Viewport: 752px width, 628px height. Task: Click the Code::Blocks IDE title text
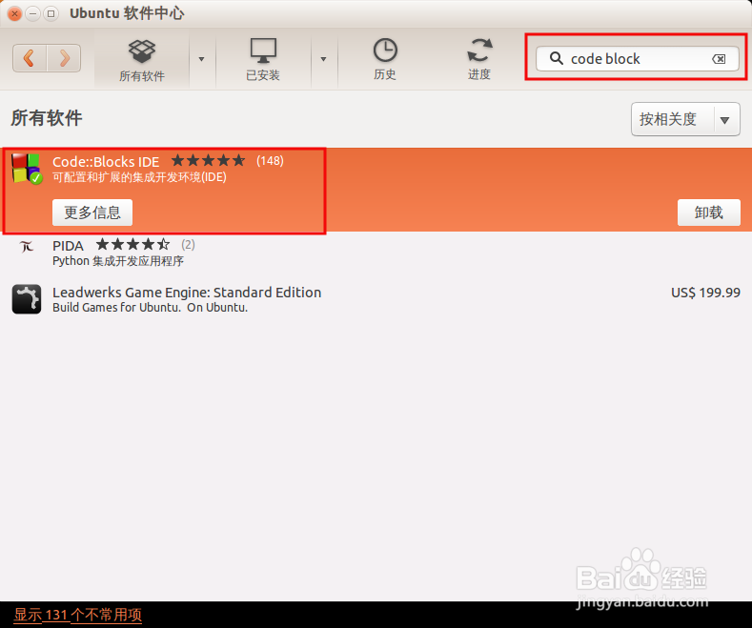pos(106,162)
